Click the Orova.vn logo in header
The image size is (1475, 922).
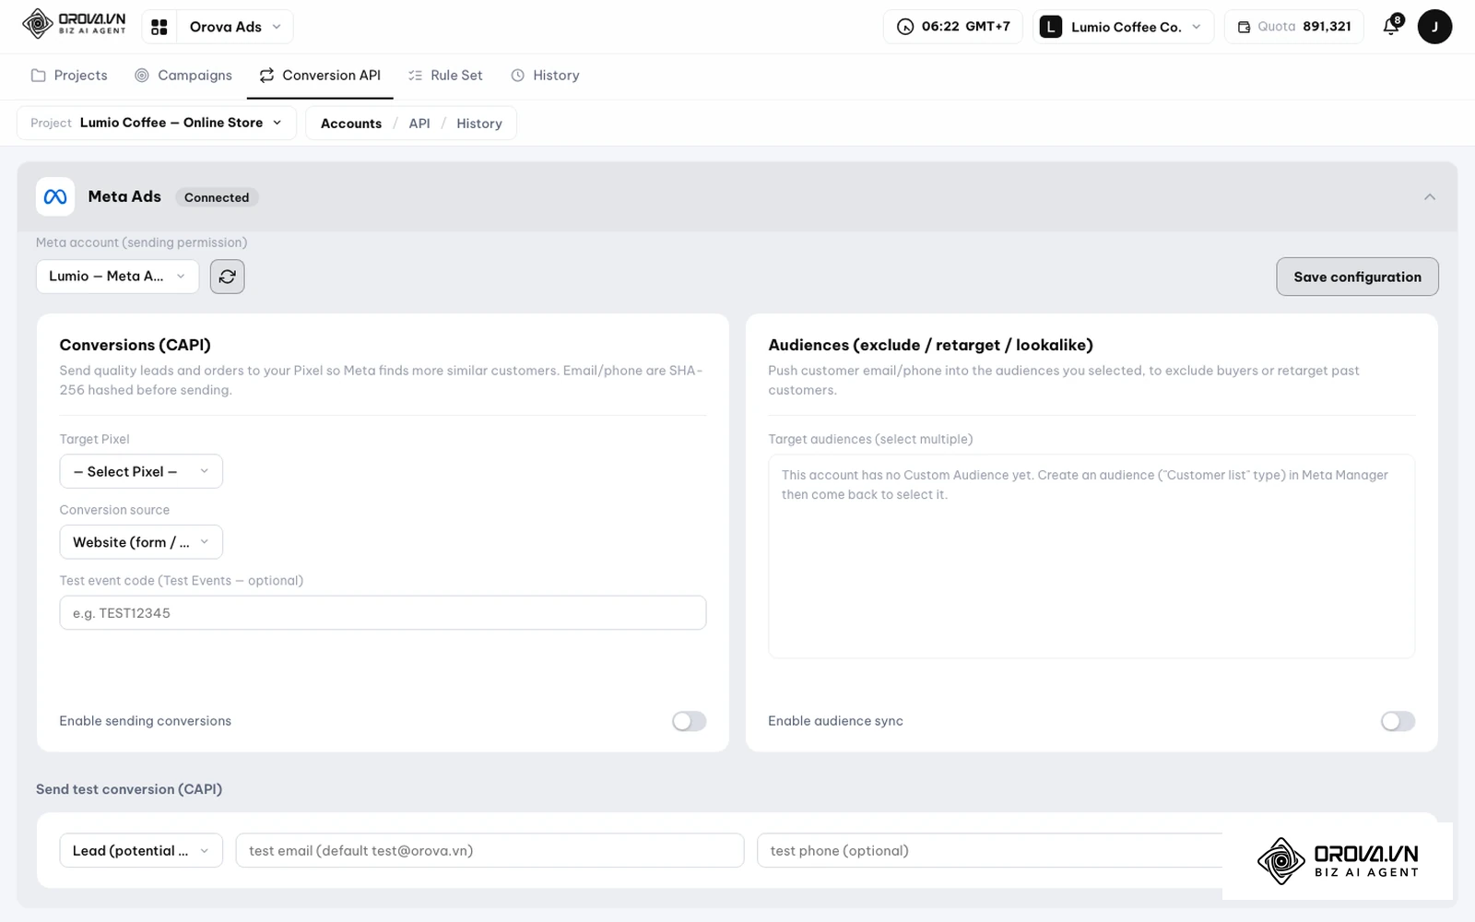pyautogui.click(x=74, y=25)
